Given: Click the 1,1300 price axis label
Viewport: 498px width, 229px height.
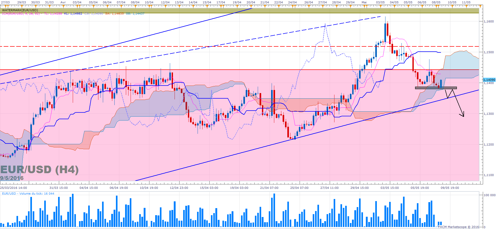Looking at the screenshot, I should [x=489, y=114].
